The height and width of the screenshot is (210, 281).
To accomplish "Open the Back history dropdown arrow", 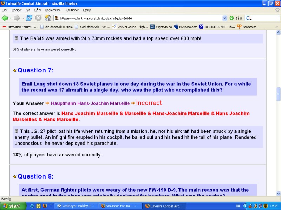I will [11, 18].
